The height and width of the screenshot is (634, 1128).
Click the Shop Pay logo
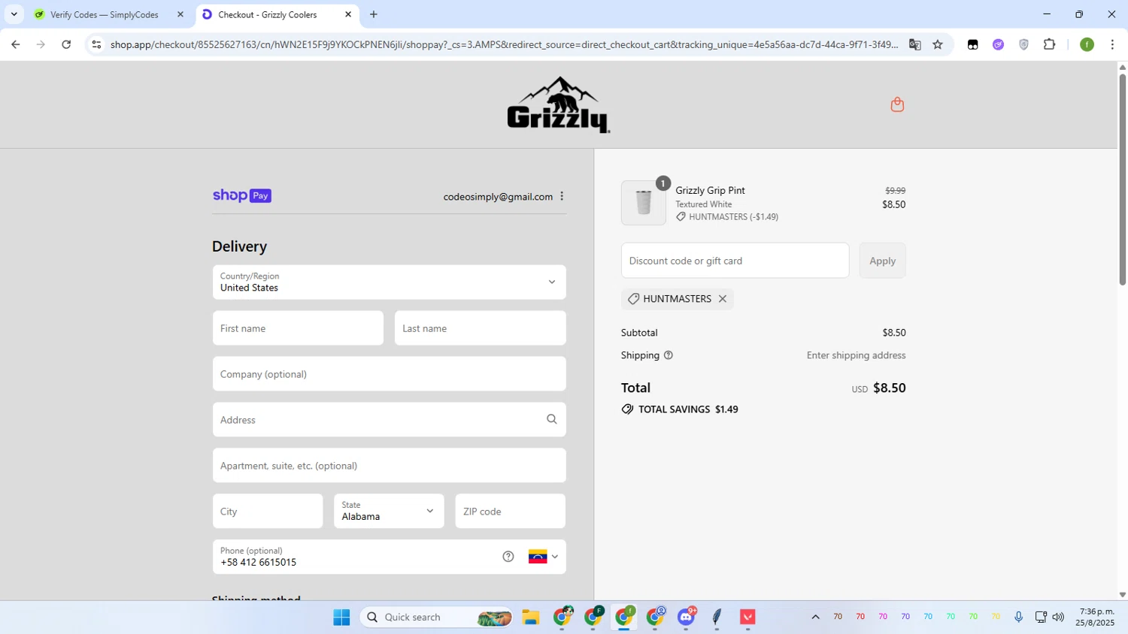(241, 195)
